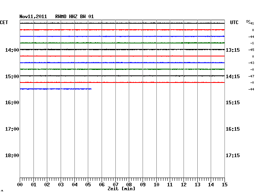Click the 12 minute axis label
This screenshot has height=195, width=256.
[184, 184]
